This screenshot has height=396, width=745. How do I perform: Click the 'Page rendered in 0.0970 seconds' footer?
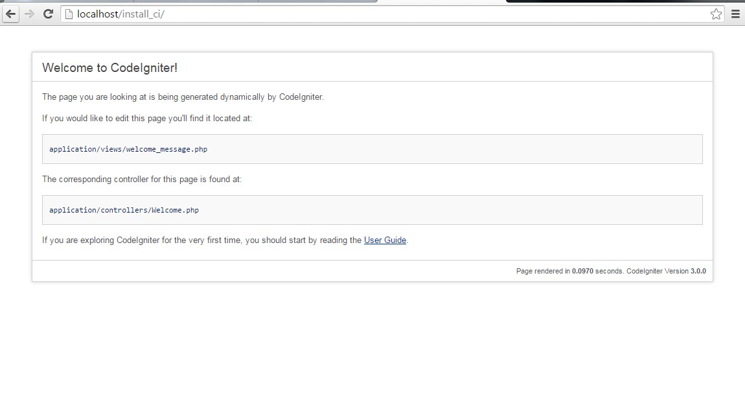pyautogui.click(x=569, y=271)
